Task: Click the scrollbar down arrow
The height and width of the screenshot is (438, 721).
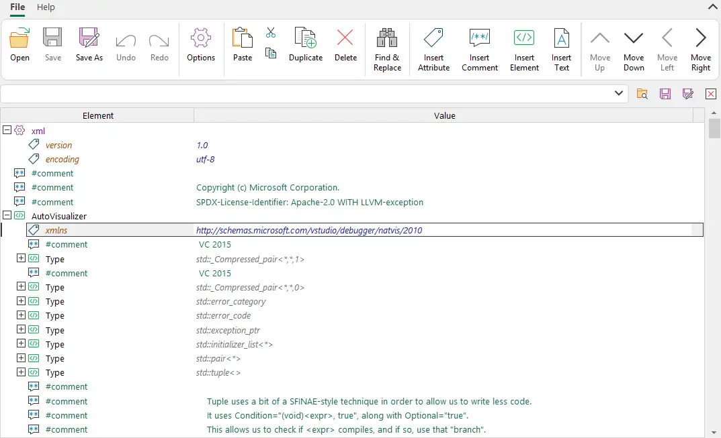Action: [x=714, y=433]
